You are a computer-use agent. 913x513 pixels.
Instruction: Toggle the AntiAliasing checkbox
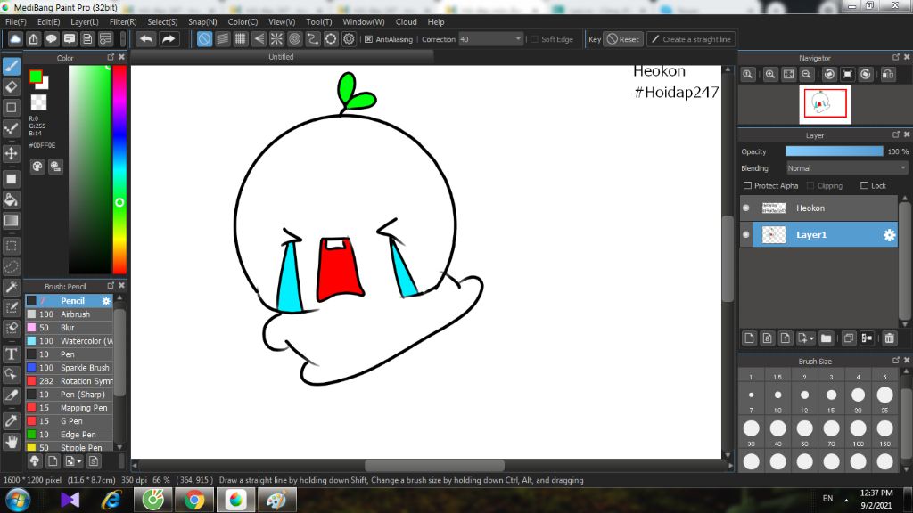(368, 39)
